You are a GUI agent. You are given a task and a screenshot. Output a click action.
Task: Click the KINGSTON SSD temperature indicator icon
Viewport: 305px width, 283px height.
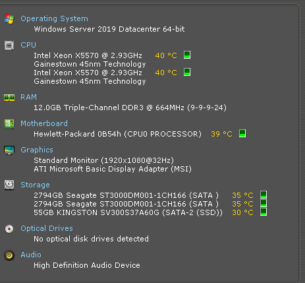pos(263,212)
